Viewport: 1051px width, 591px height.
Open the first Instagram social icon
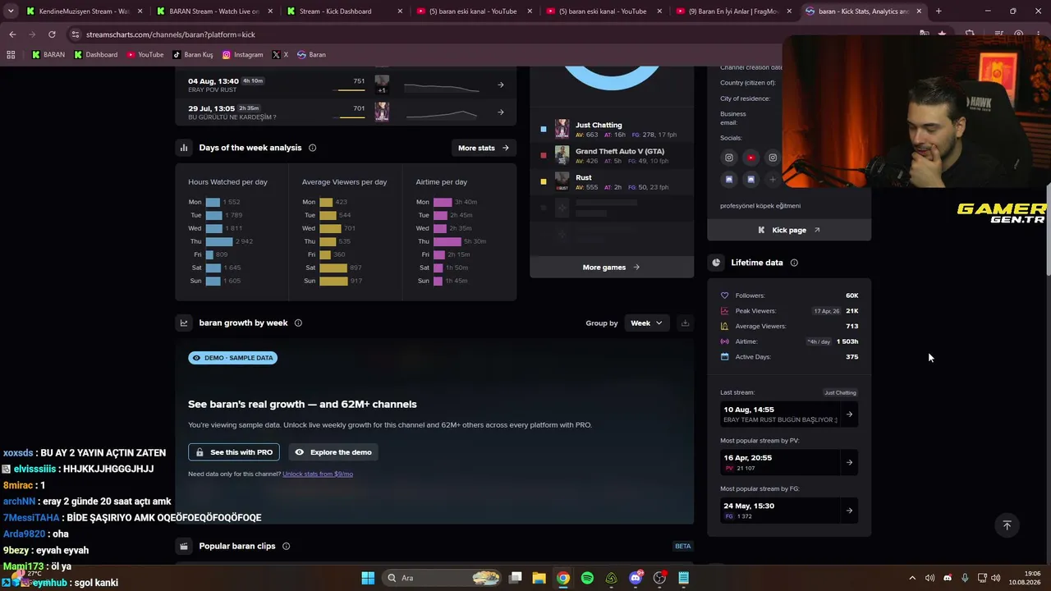click(728, 158)
